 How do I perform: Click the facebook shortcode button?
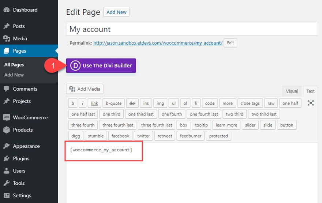120,136
